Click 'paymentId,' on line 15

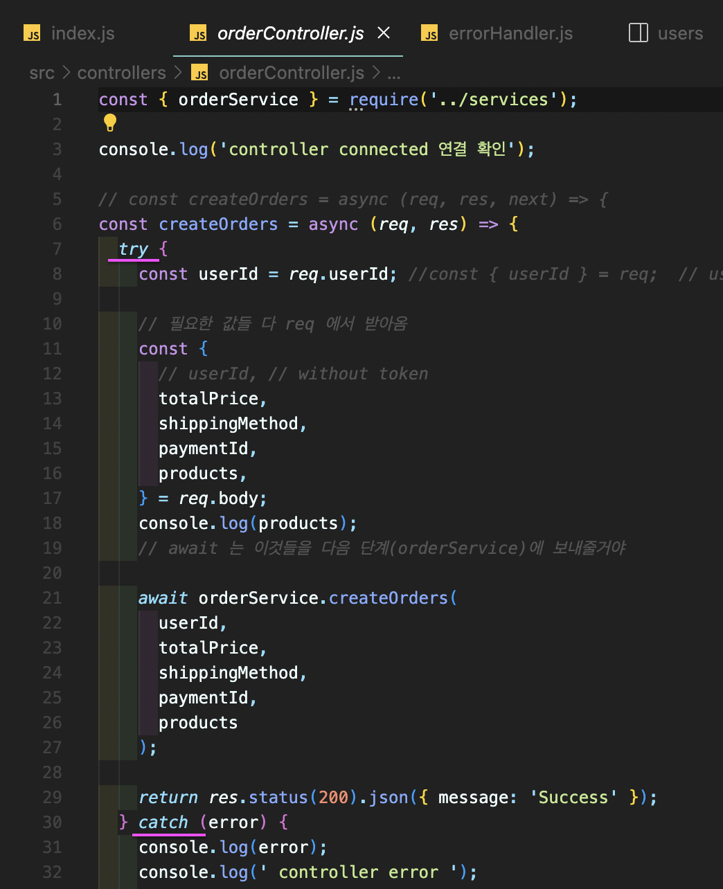[x=208, y=449]
